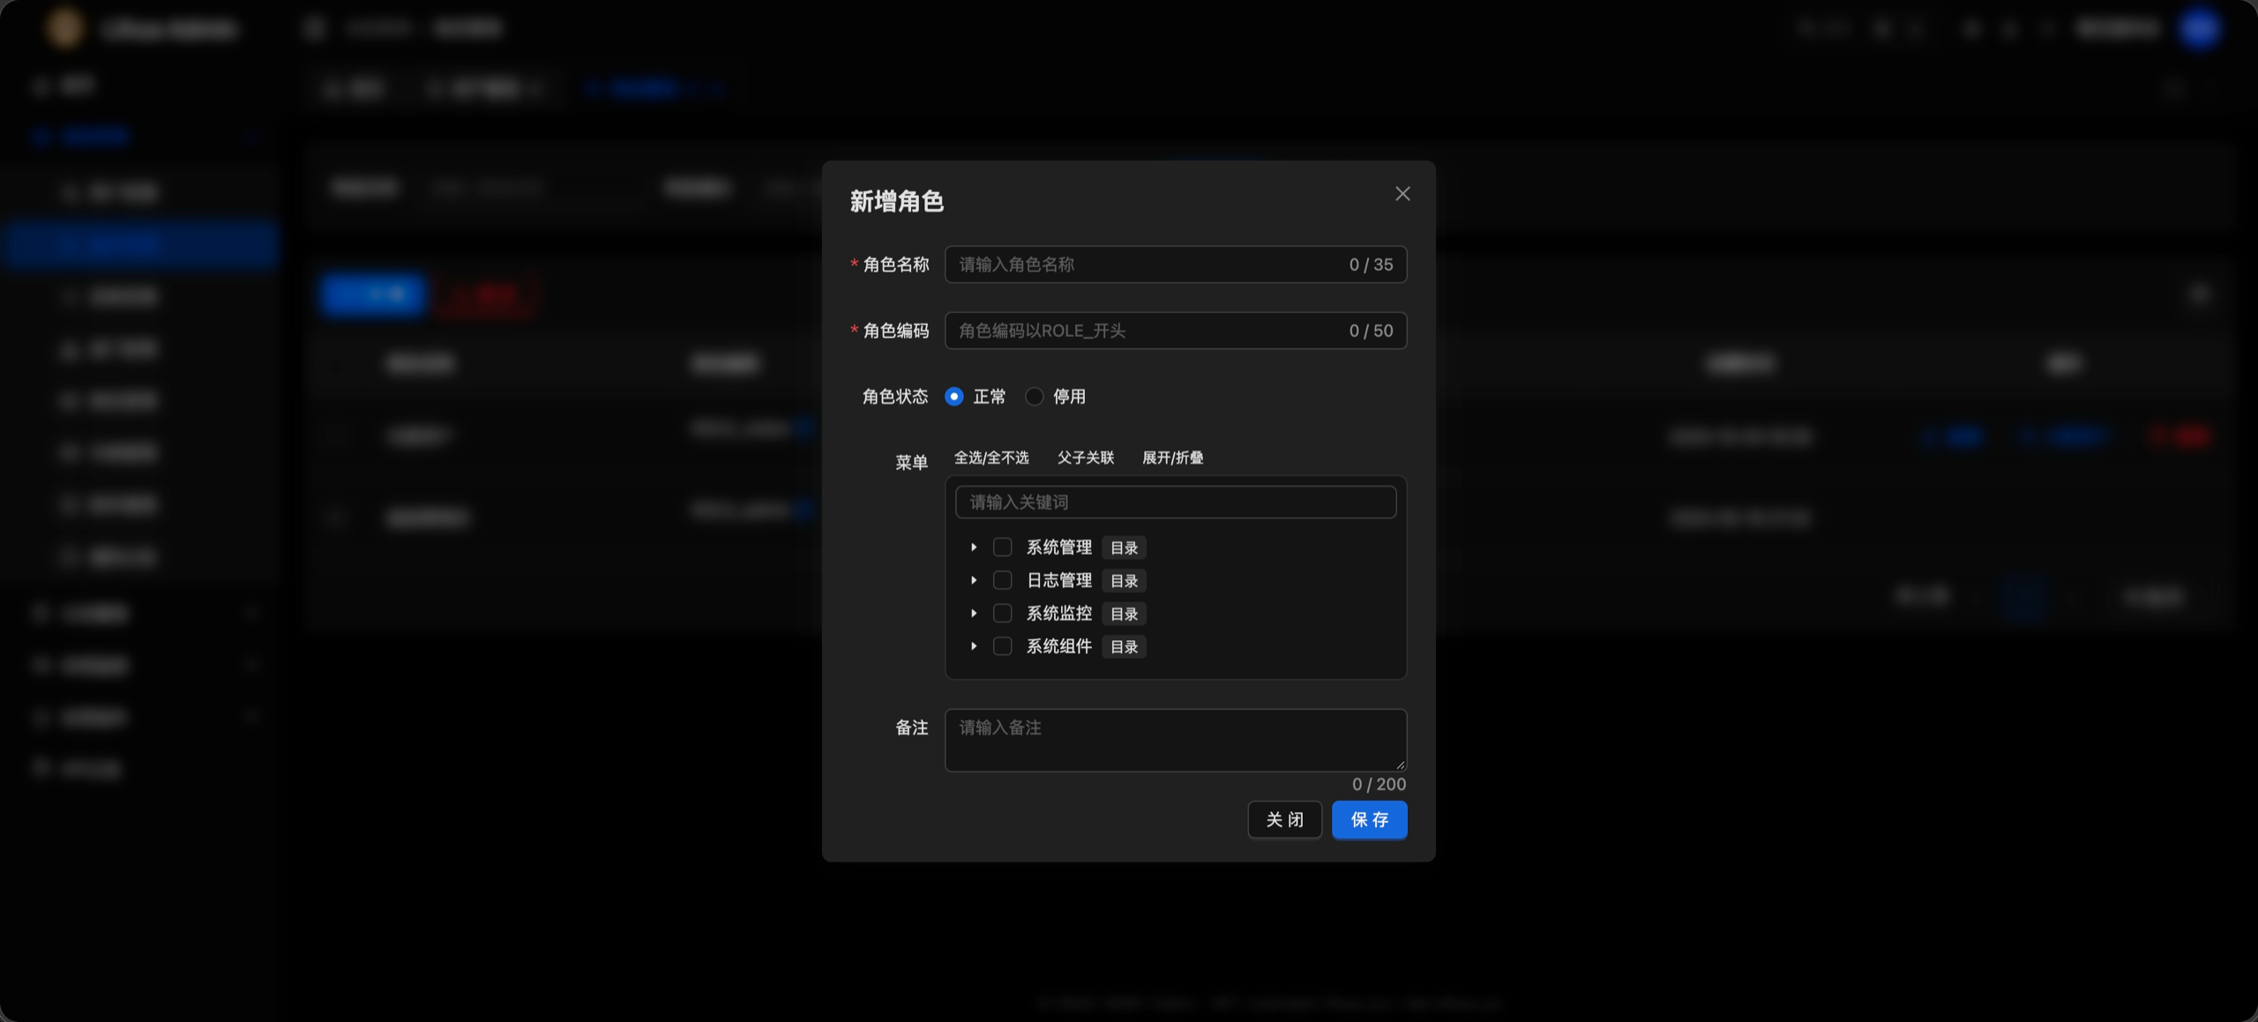Select the 系统组件 tree label
The width and height of the screenshot is (2258, 1022).
pyautogui.click(x=1058, y=646)
